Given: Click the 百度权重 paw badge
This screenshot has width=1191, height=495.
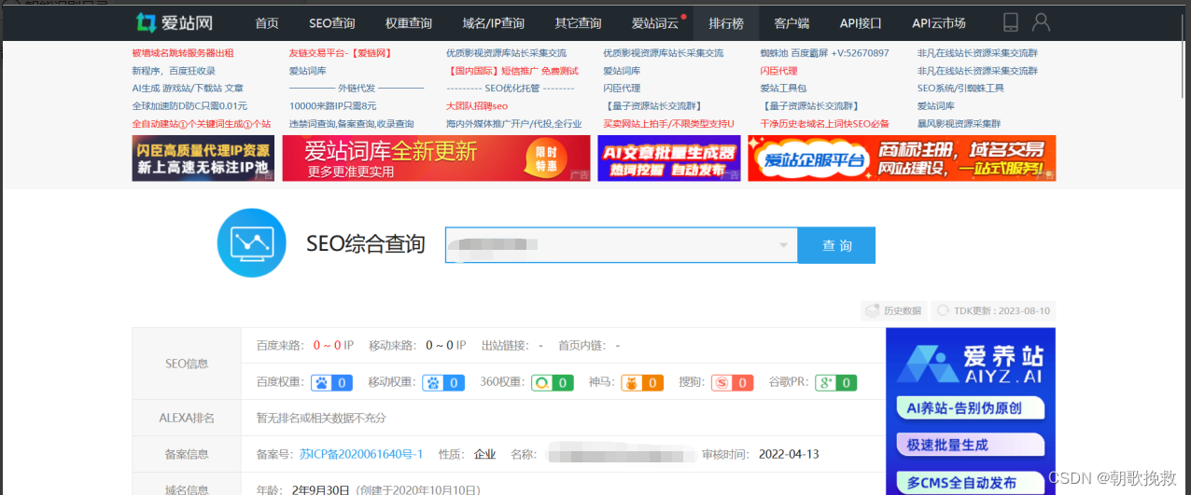Looking at the screenshot, I should (x=332, y=382).
